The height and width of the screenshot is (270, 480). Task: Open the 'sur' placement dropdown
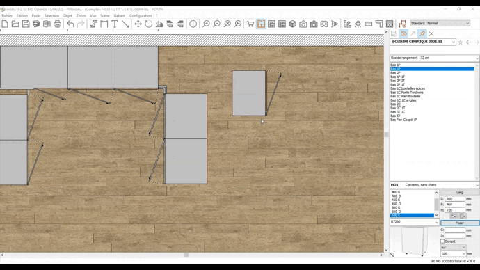(454, 247)
